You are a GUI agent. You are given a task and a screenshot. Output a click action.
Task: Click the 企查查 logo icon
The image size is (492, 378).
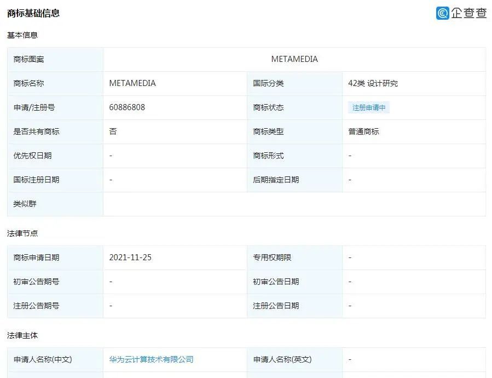pos(443,13)
